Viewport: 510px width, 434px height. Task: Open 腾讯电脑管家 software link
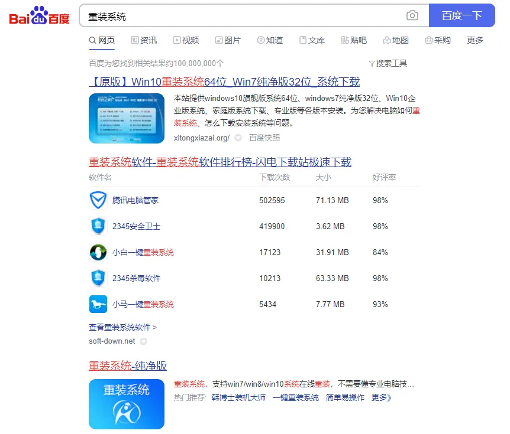click(x=135, y=200)
